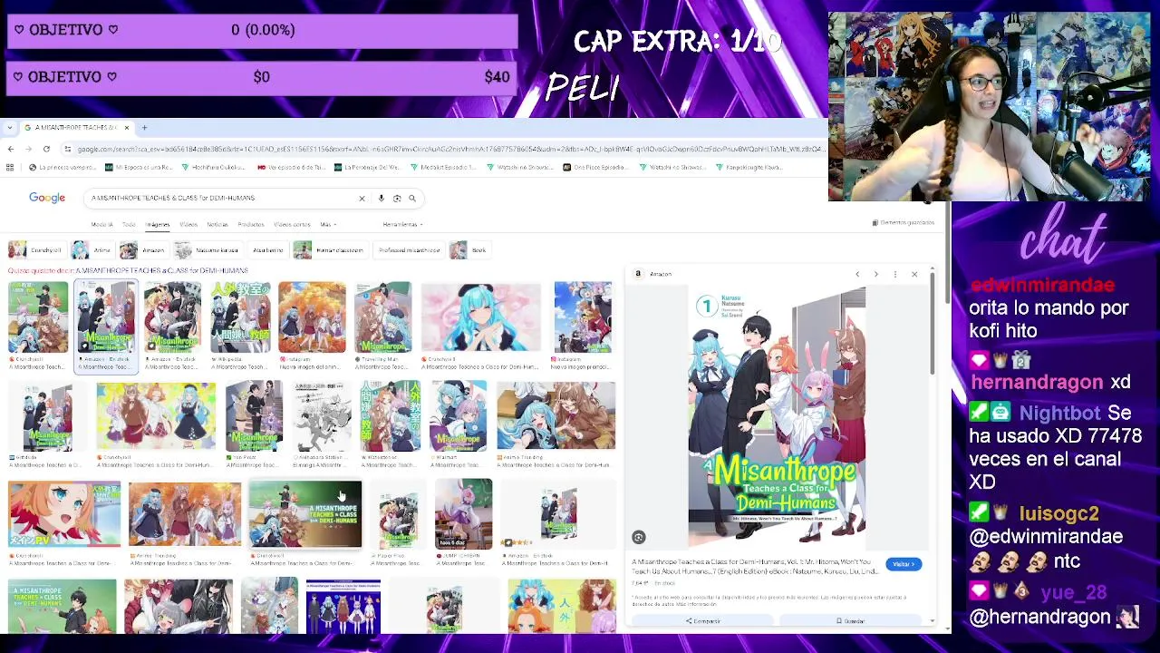
Task: Open Elementos guardados
Action: tap(903, 222)
